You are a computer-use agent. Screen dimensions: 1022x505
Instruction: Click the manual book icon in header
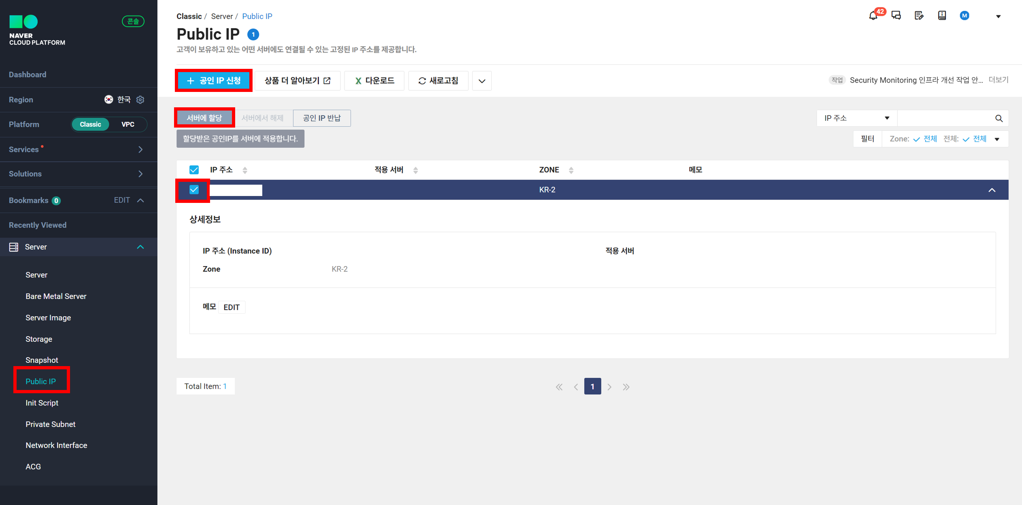[x=942, y=16]
